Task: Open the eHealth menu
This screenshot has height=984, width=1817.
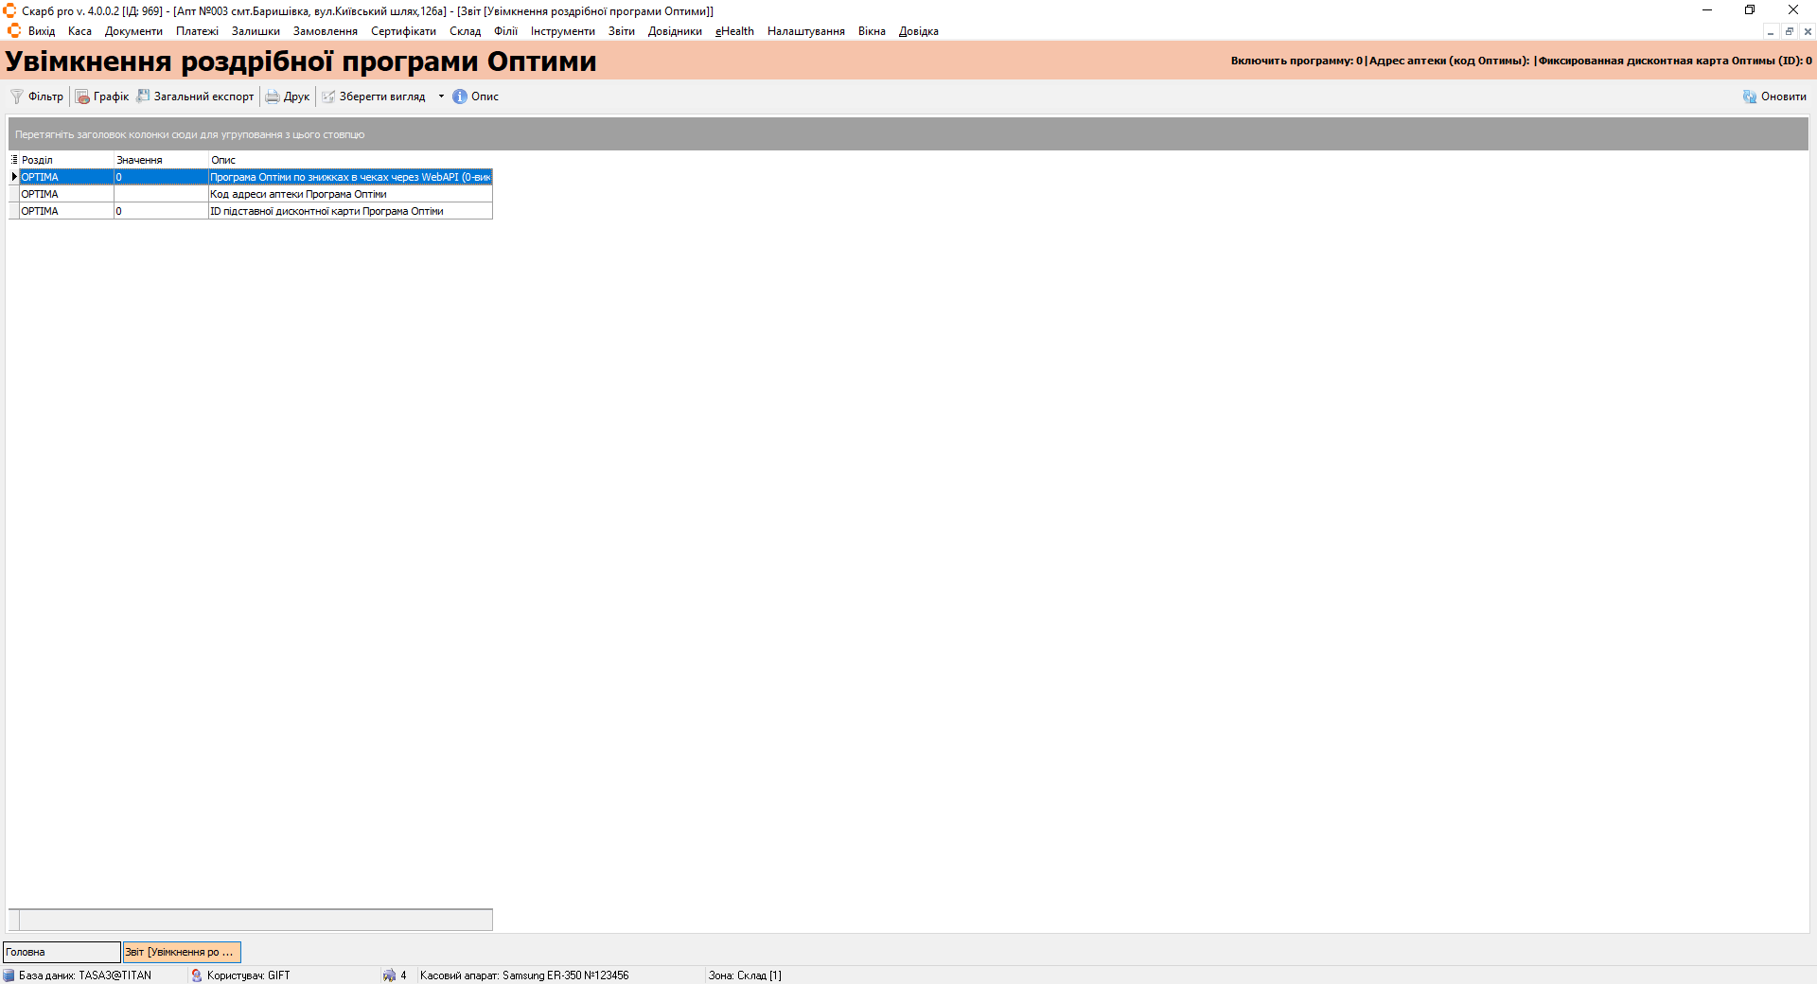Action: pyautogui.click(x=734, y=31)
